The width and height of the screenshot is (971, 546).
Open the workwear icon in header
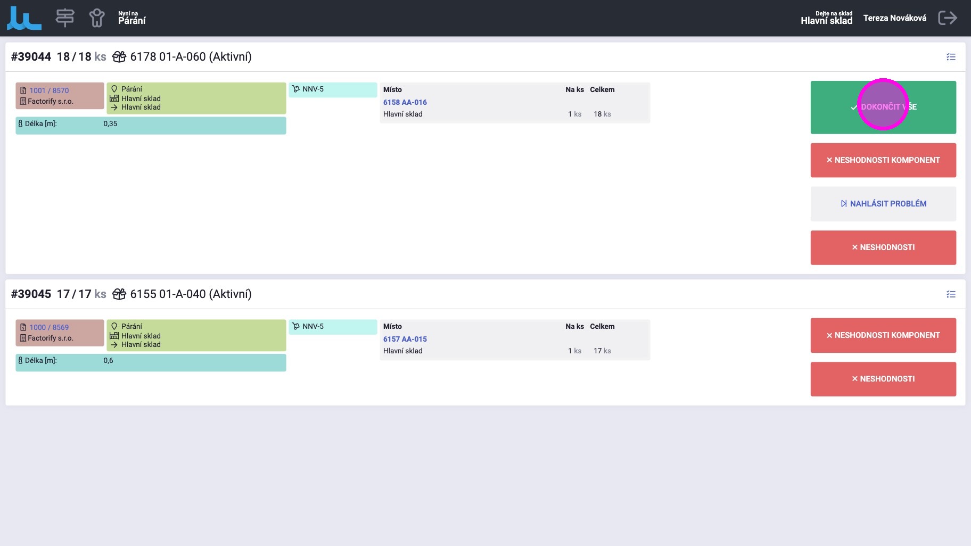click(x=97, y=18)
